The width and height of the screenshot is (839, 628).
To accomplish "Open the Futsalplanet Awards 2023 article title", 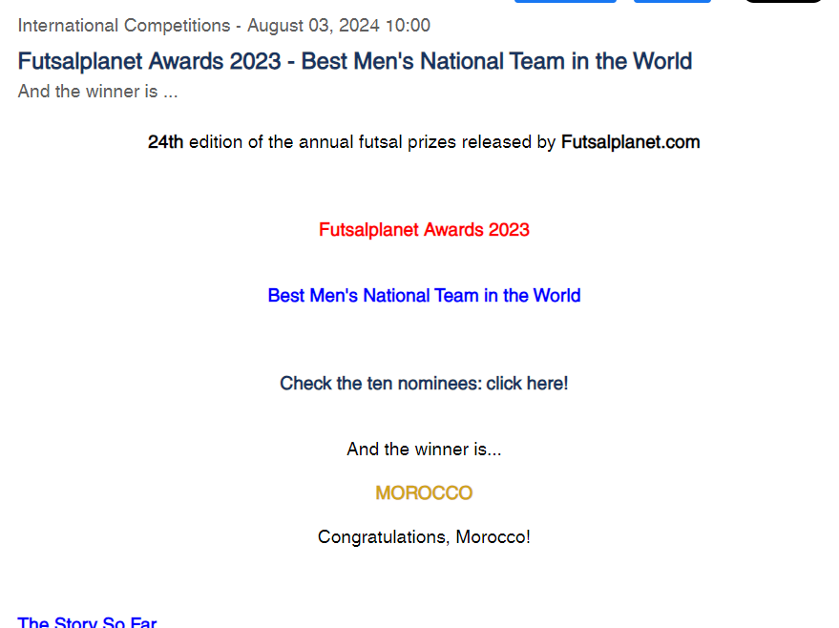I will coord(354,61).
